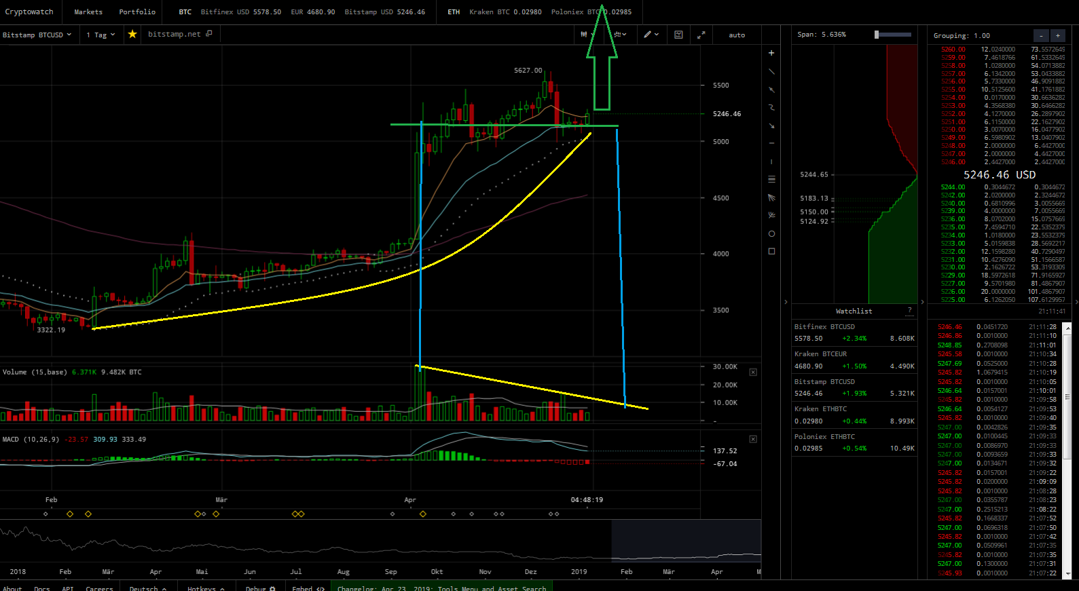Select Kraken BTC 0.02980 ETH ticker

point(506,12)
